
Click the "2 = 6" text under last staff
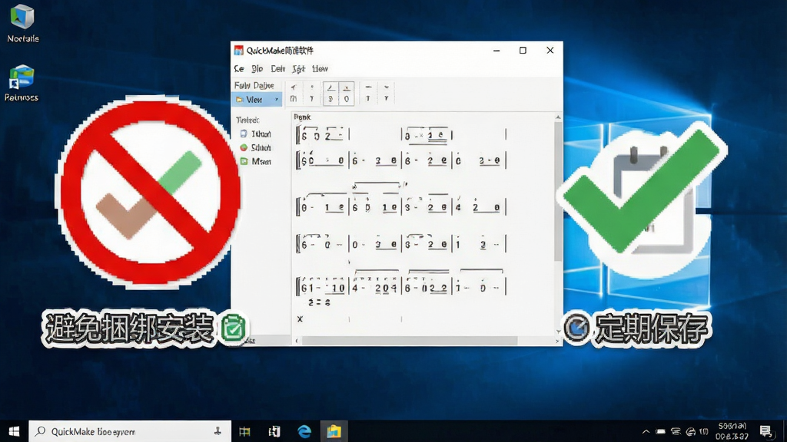[319, 302]
